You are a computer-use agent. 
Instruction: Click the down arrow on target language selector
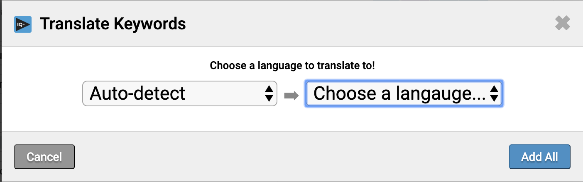click(494, 98)
